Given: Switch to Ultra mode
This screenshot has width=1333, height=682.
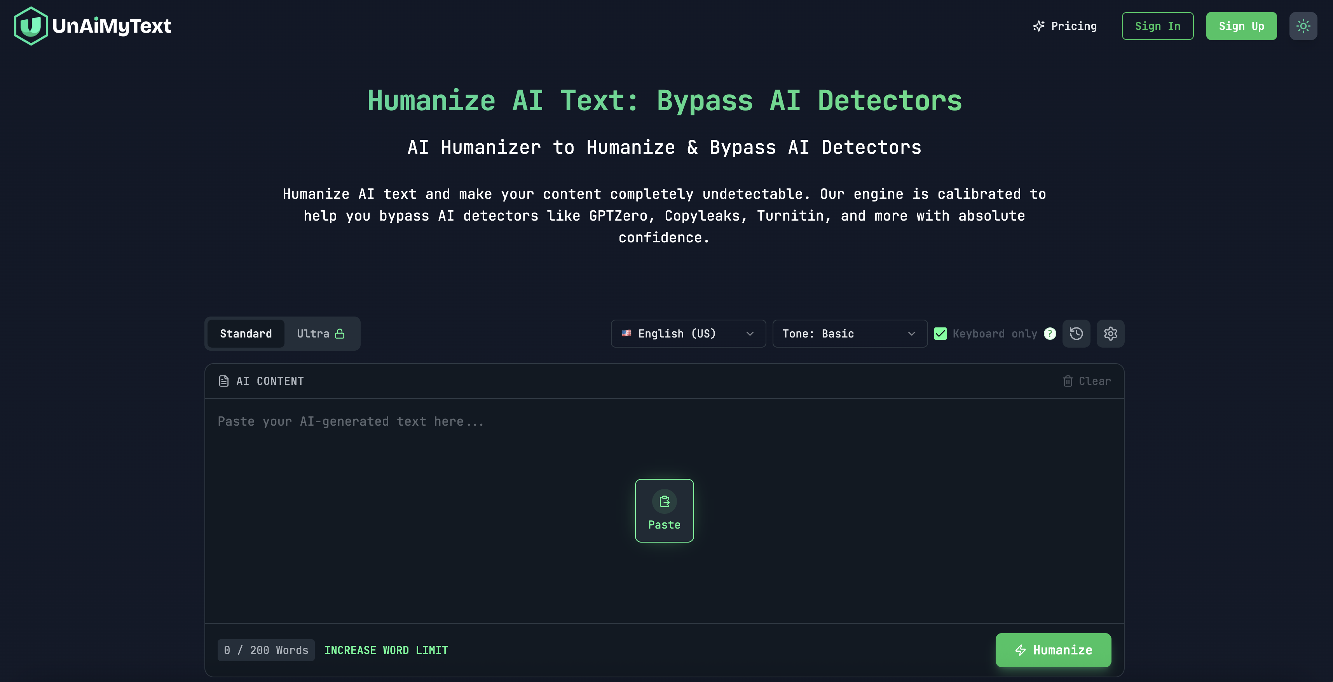Looking at the screenshot, I should point(320,334).
